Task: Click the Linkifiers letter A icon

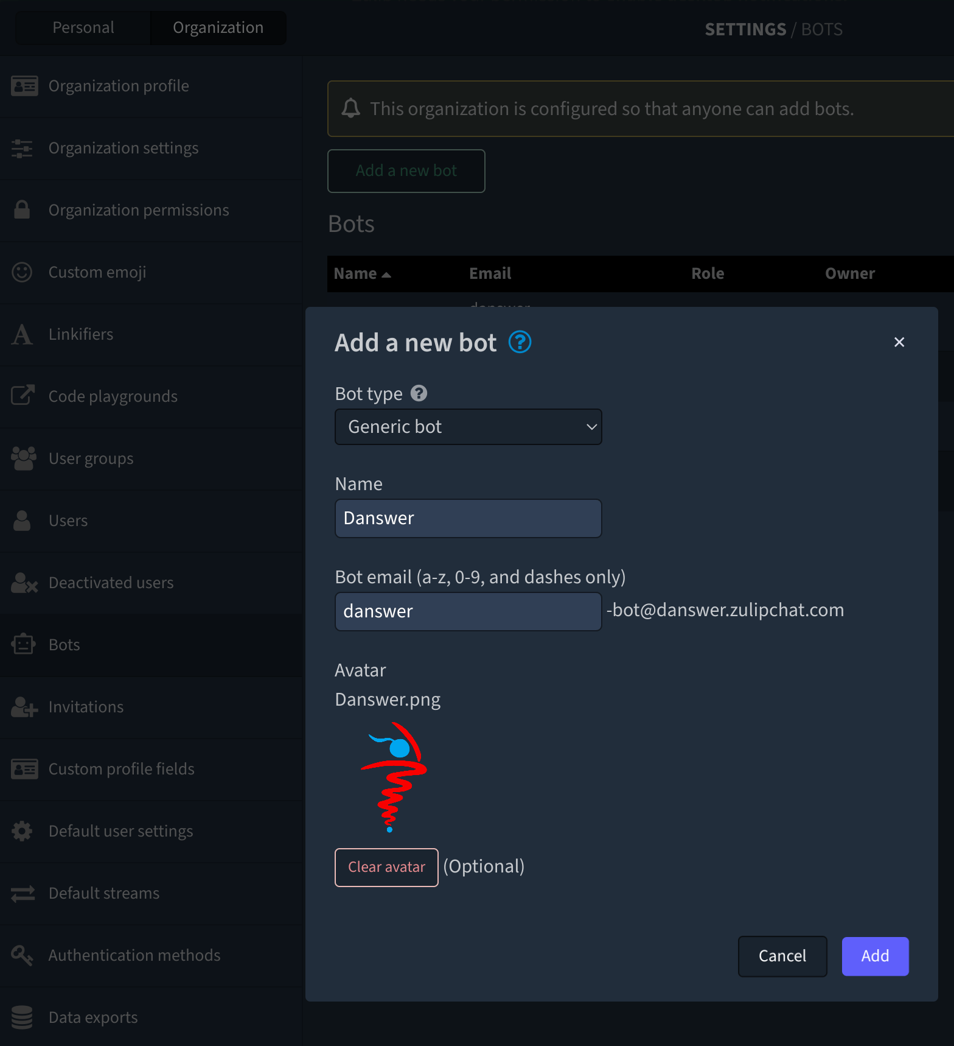Action: click(x=22, y=334)
